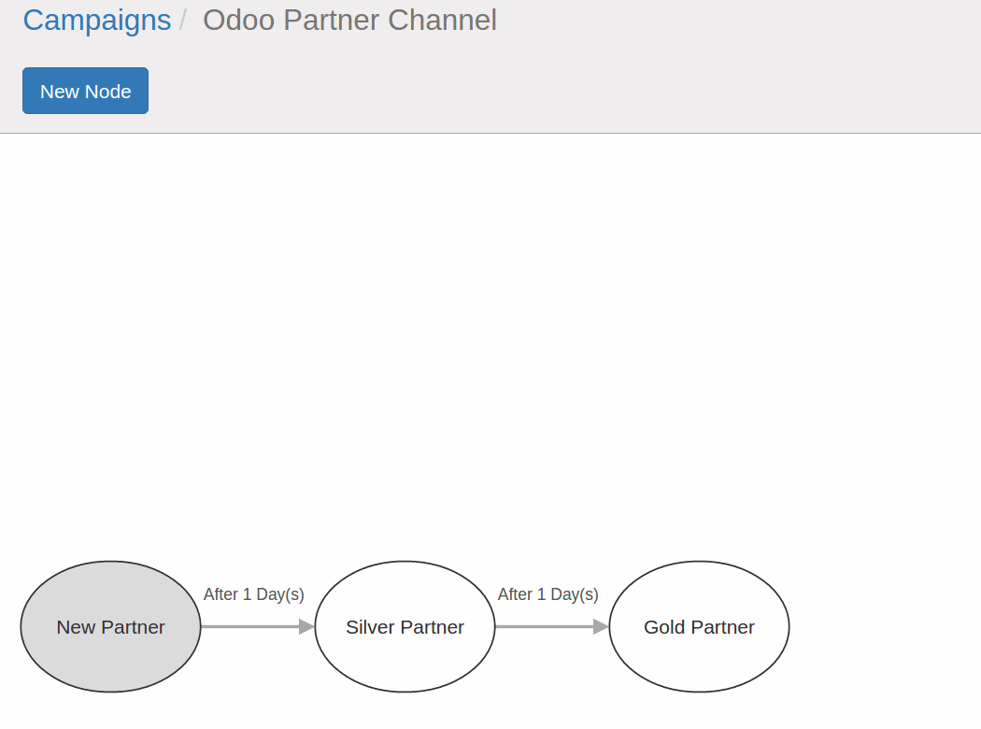Click 'After 1 Day(s)' label after New Partner
Image resolution: width=981 pixels, height=729 pixels.
(253, 594)
